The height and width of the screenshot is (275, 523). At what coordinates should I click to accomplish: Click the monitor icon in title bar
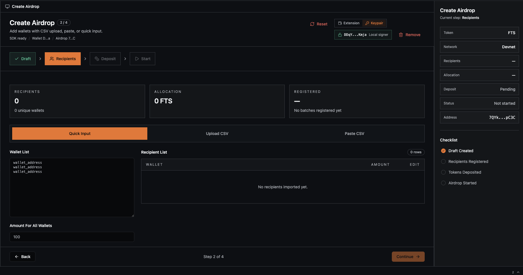tap(7, 6)
